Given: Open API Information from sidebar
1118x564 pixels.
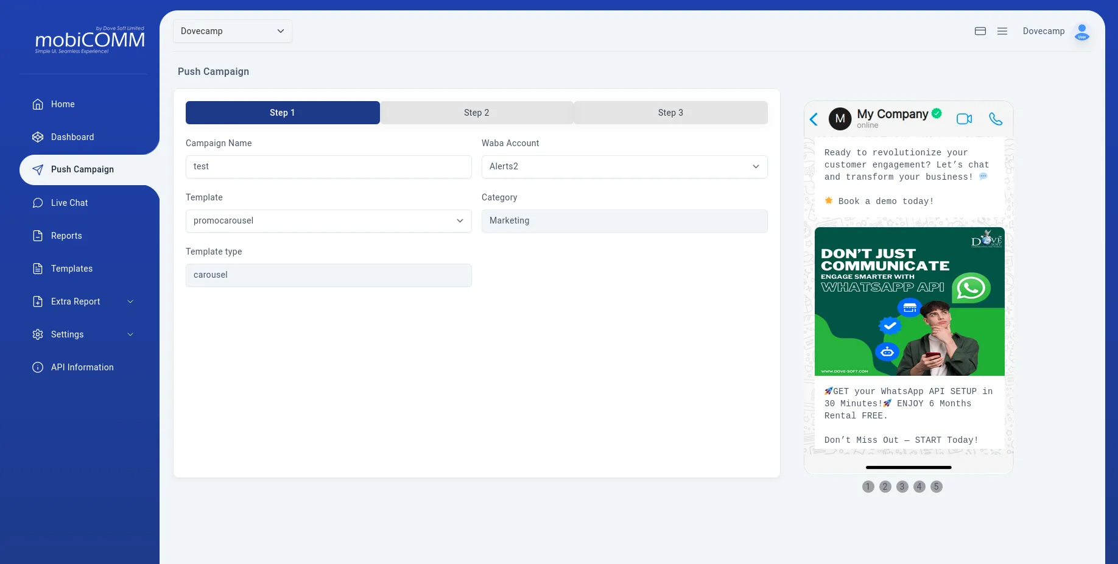Looking at the screenshot, I should click(82, 367).
